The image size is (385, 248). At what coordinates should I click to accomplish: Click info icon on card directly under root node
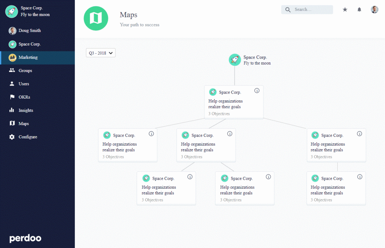pos(257,91)
